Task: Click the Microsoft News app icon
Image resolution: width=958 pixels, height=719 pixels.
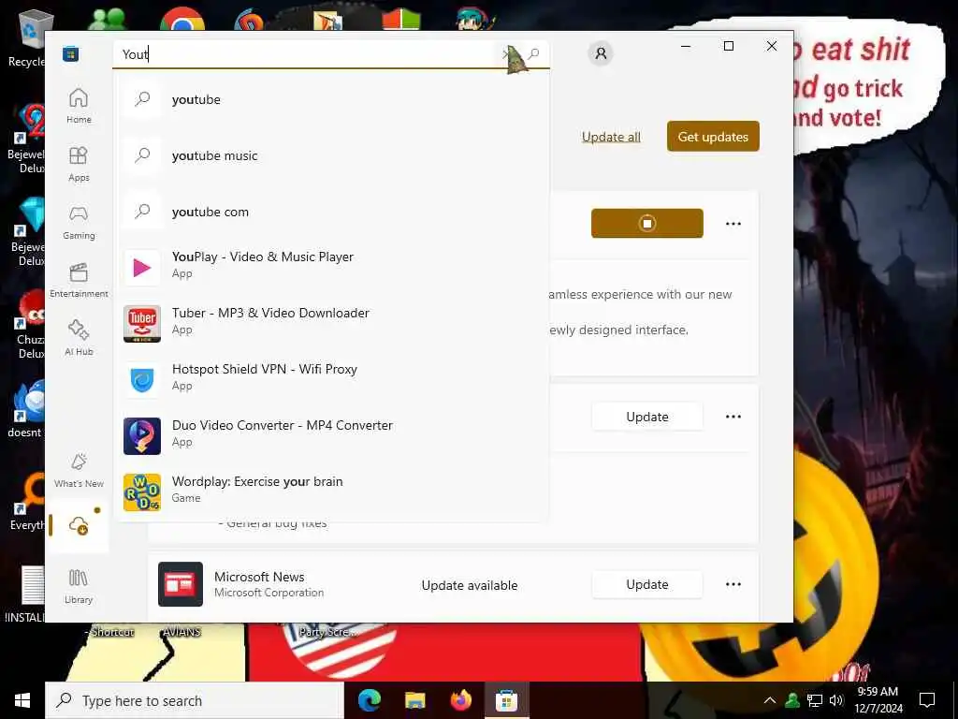Action: coord(181,584)
